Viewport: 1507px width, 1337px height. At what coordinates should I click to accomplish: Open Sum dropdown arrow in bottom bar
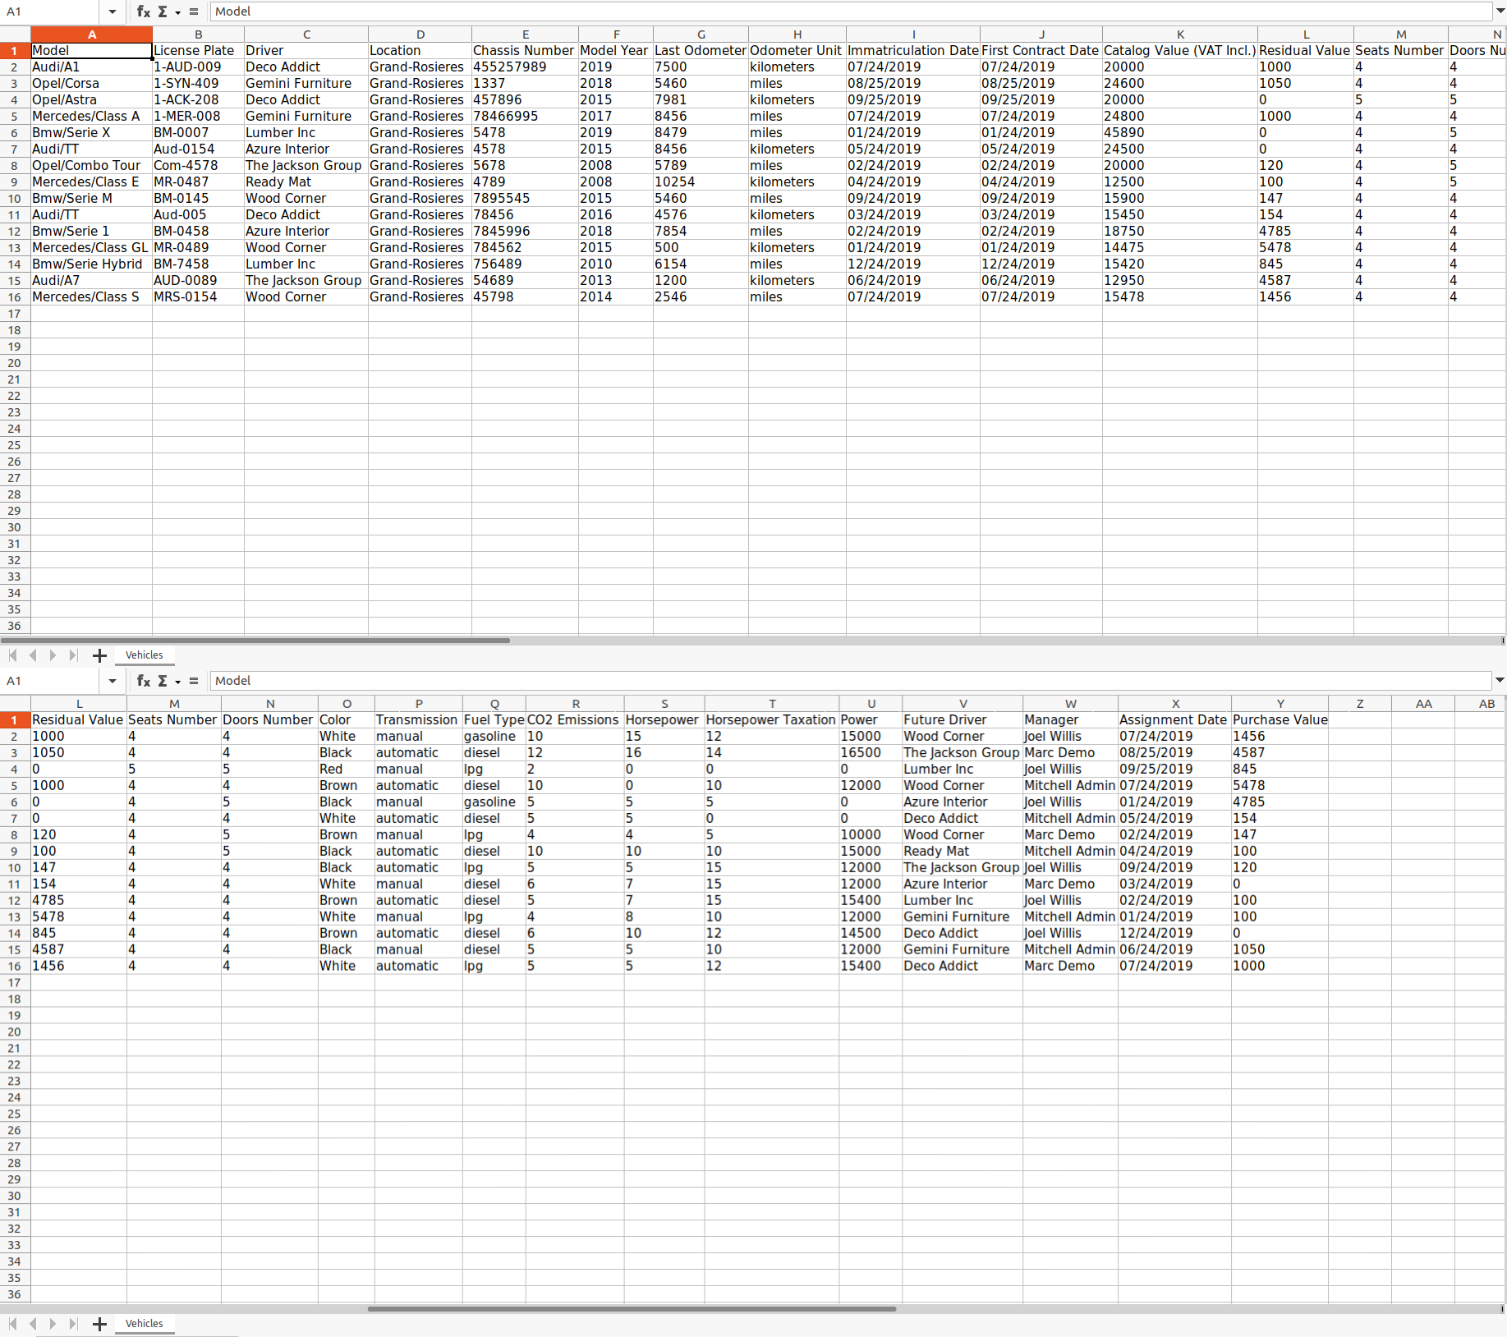coord(177,682)
